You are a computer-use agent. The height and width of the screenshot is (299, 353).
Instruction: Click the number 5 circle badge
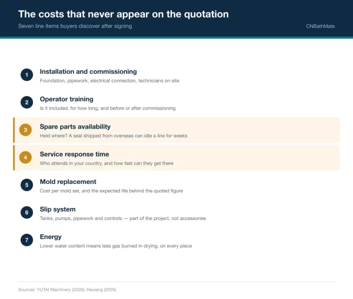coord(27,185)
